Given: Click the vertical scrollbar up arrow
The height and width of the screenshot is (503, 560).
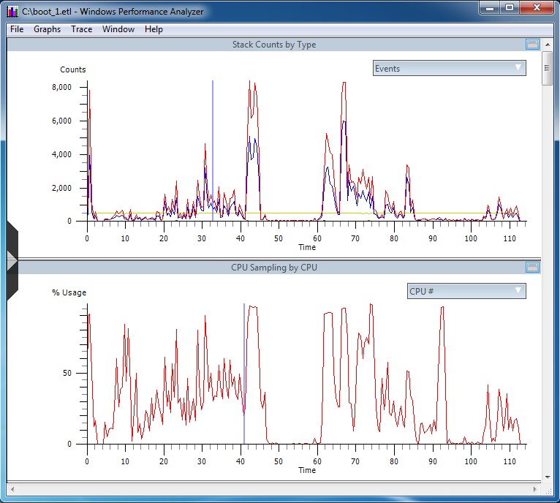Looking at the screenshot, I should point(547,45).
